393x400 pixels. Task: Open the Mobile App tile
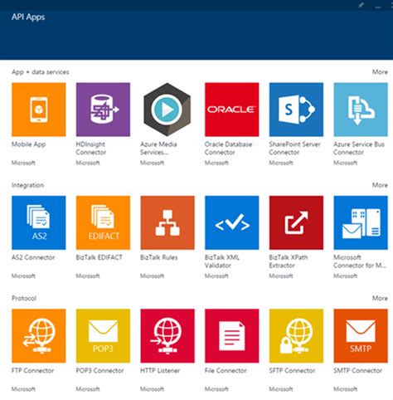point(39,110)
